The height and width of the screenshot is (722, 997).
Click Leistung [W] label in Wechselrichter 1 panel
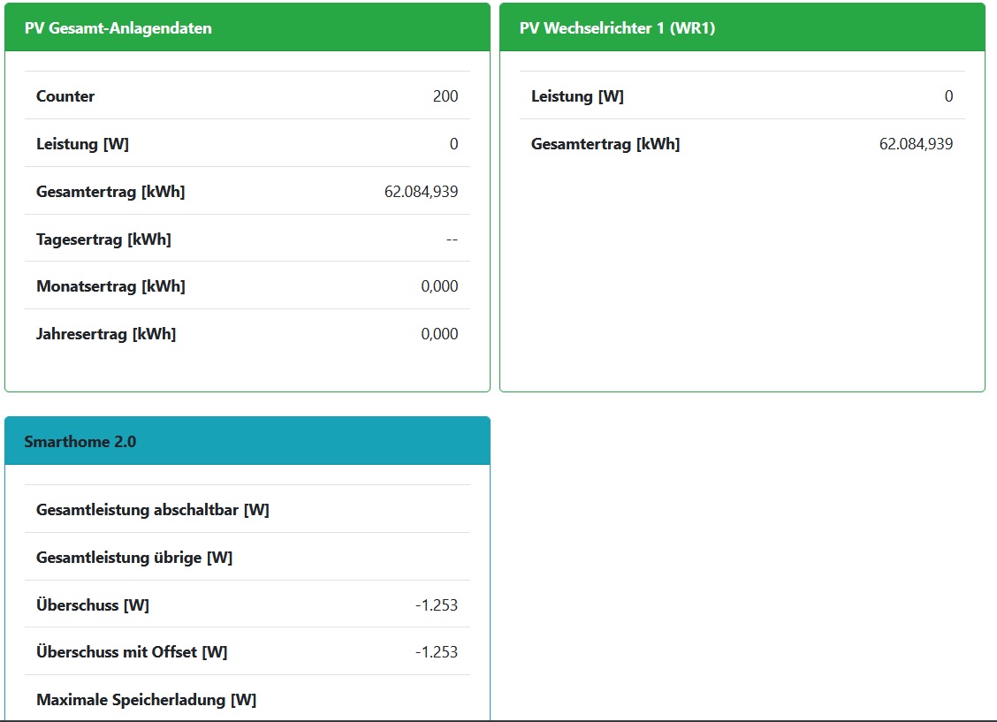pos(577,96)
